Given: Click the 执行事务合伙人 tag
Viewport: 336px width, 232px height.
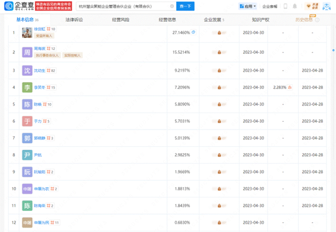Looking at the screenshot, I should tap(47, 55).
